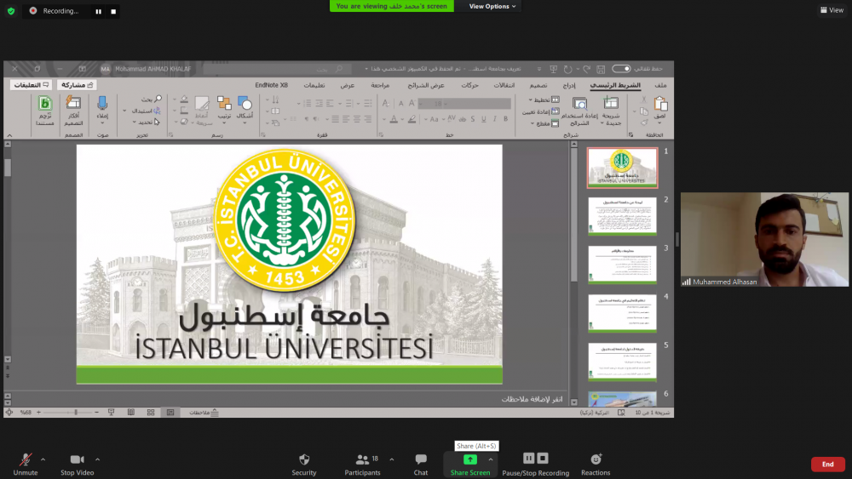This screenshot has width=852, height=479.
Task: Expand video options arrow beside Stop Video
Action: click(x=97, y=459)
